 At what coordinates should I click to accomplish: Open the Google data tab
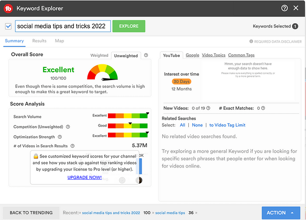click(x=192, y=55)
